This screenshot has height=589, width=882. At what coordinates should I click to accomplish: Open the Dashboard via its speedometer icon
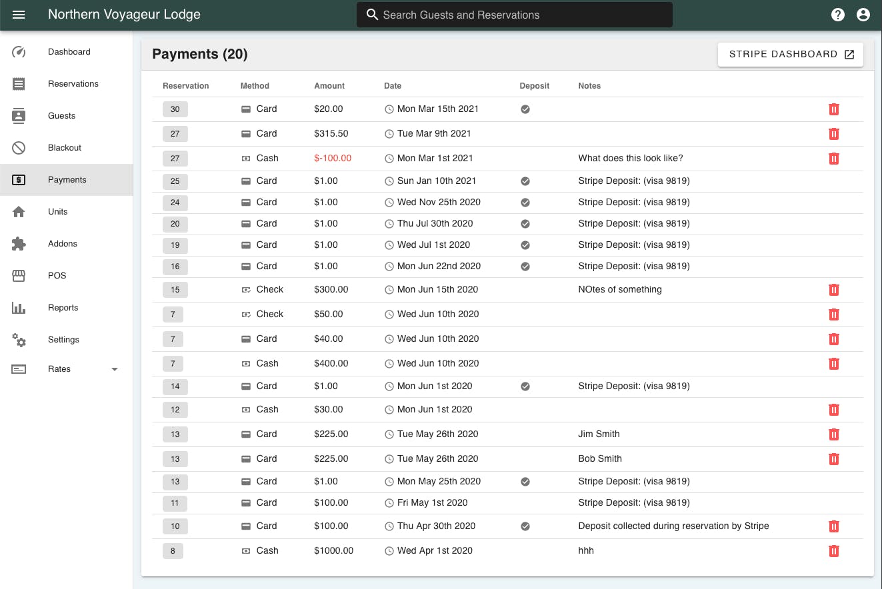coord(19,51)
